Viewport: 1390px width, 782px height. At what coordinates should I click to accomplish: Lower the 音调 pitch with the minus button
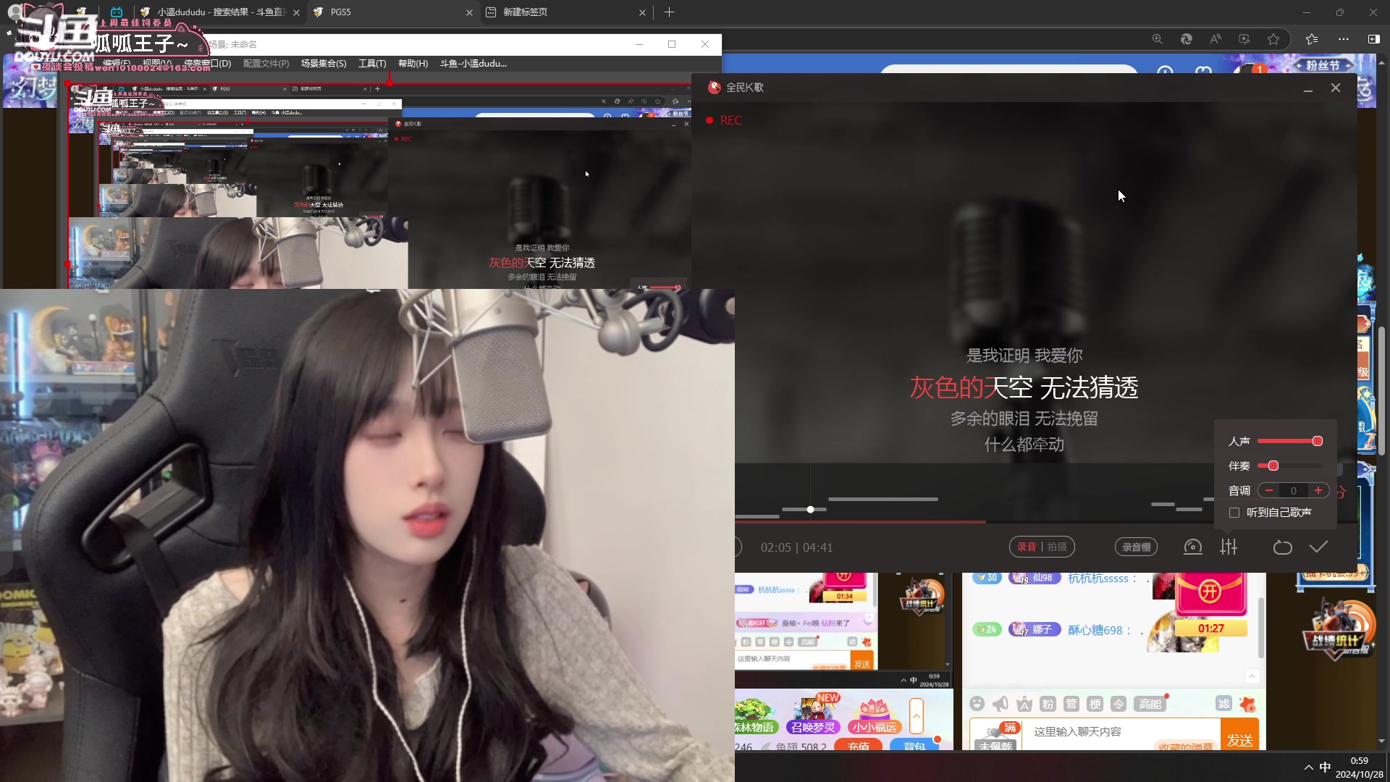(x=1269, y=490)
